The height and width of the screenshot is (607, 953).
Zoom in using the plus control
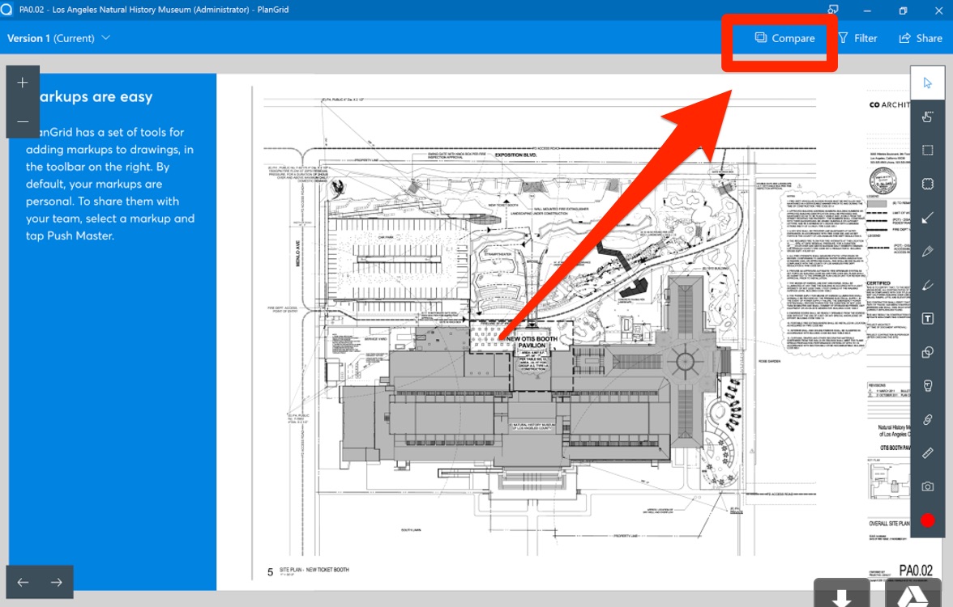pos(23,82)
